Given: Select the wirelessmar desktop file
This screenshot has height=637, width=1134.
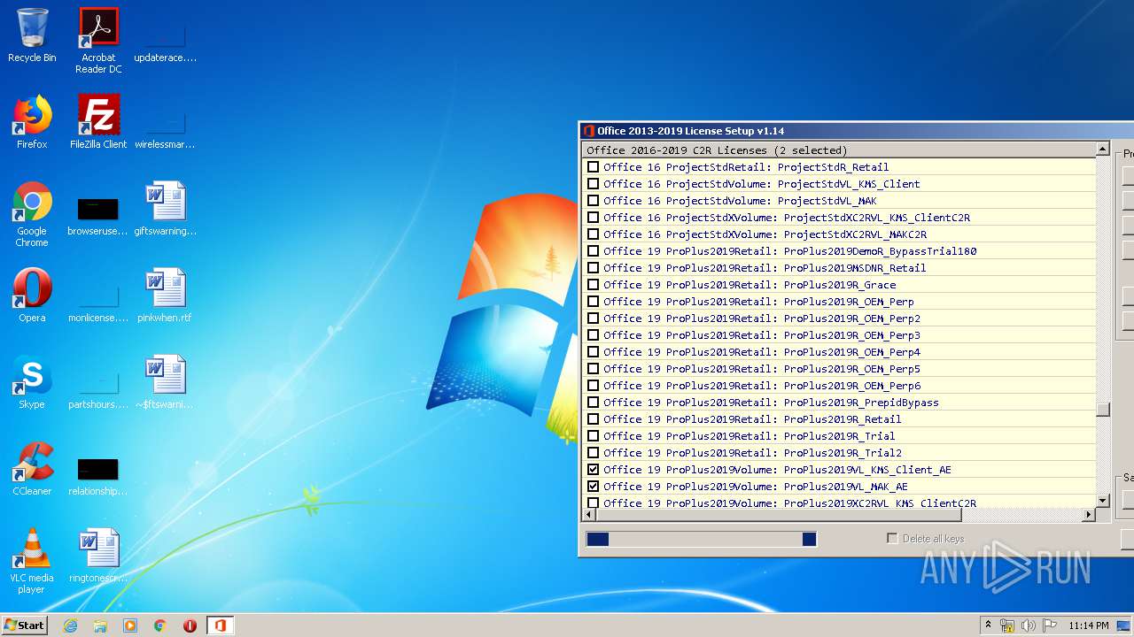Looking at the screenshot, I should pyautogui.click(x=165, y=127).
